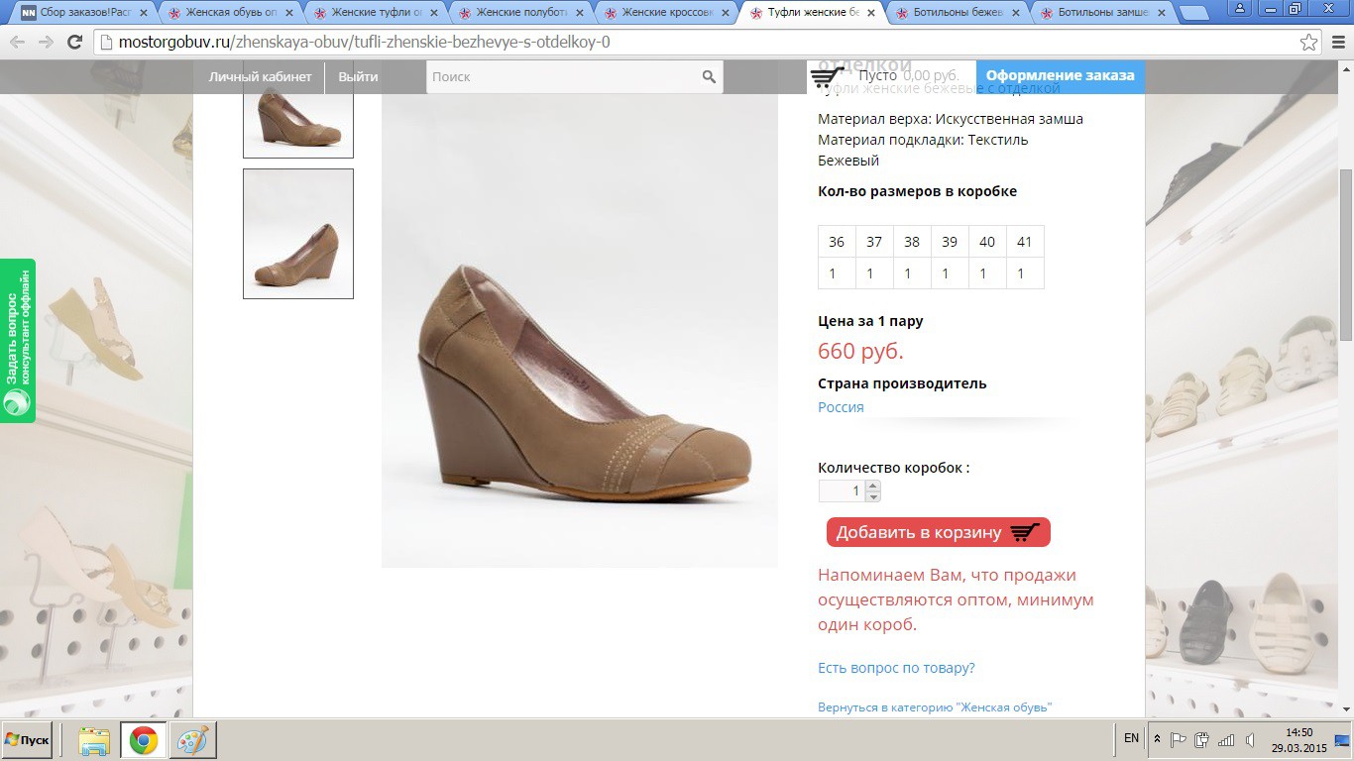Click the Windows 'Пуск' start button

27,740
